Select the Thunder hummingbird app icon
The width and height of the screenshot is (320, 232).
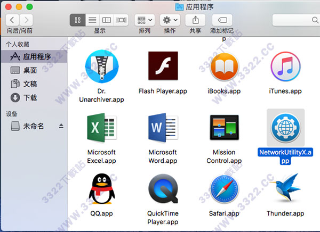285,187
